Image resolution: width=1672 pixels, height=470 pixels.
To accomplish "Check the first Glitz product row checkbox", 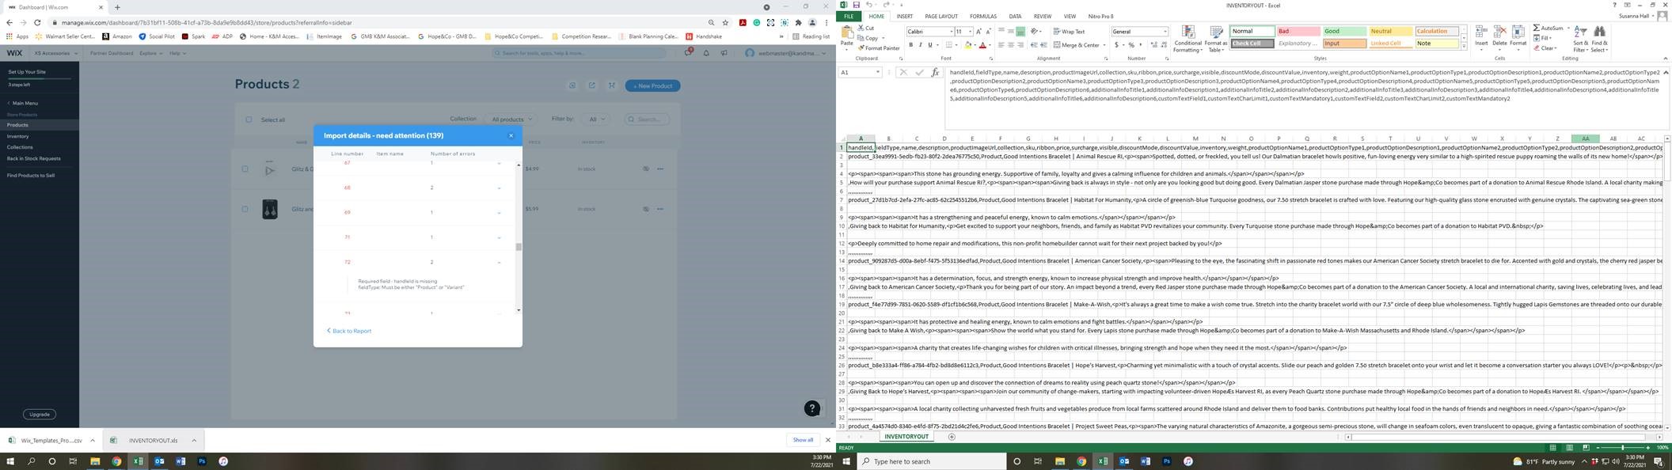I will [x=245, y=169].
